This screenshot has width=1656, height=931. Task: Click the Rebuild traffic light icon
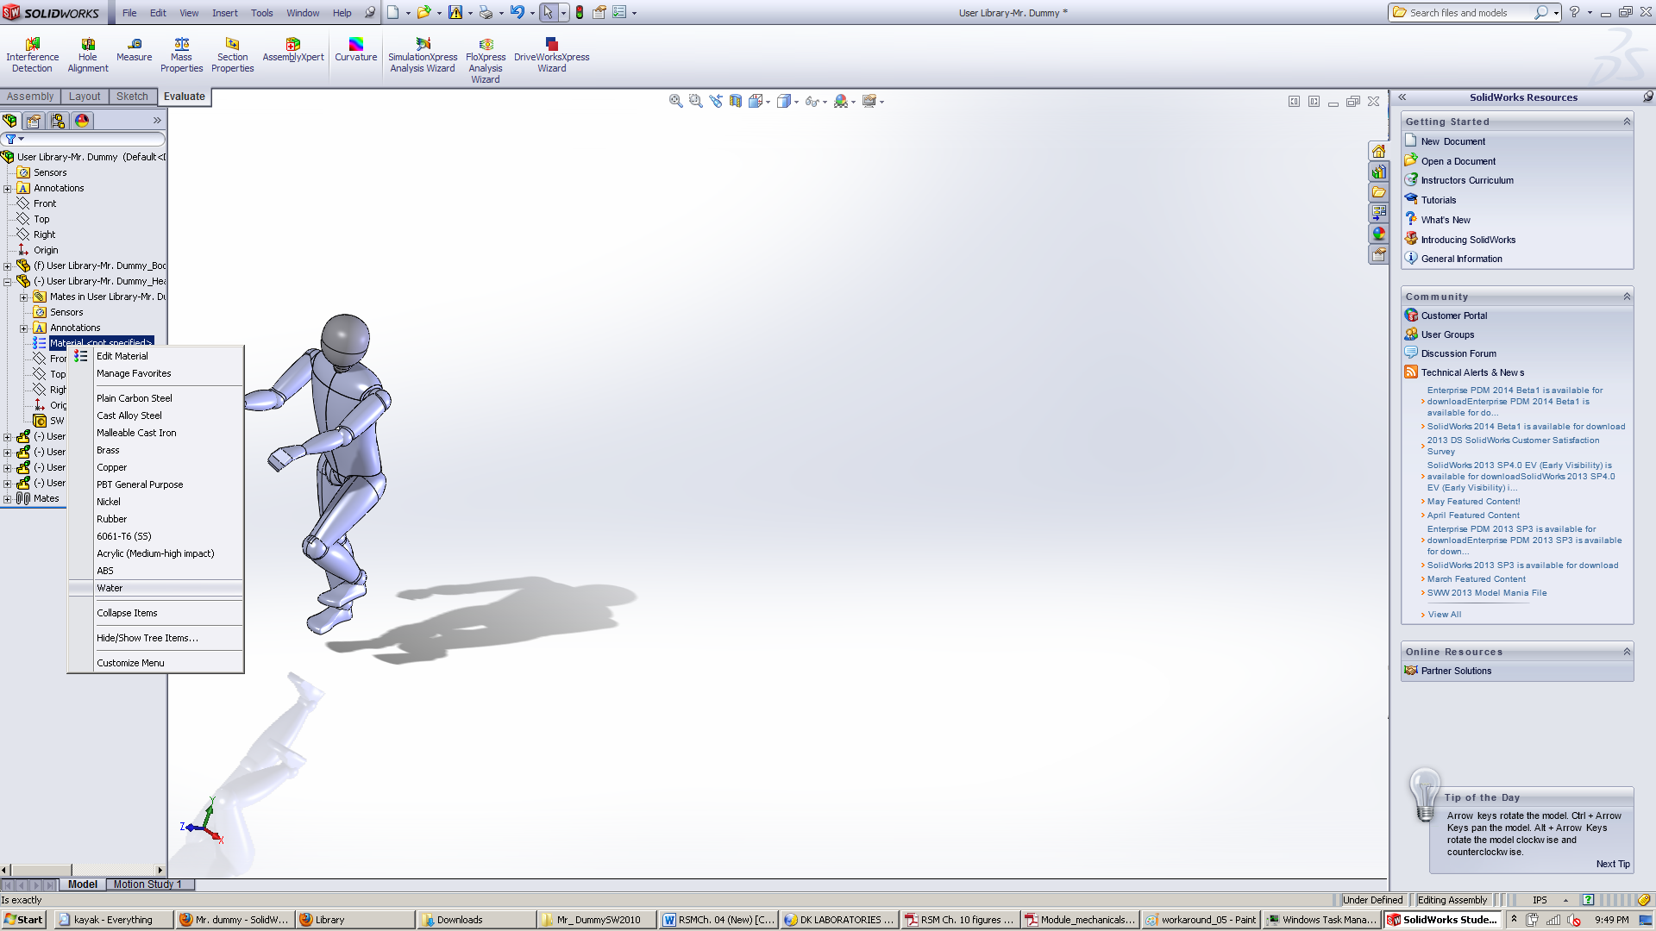[x=580, y=12]
